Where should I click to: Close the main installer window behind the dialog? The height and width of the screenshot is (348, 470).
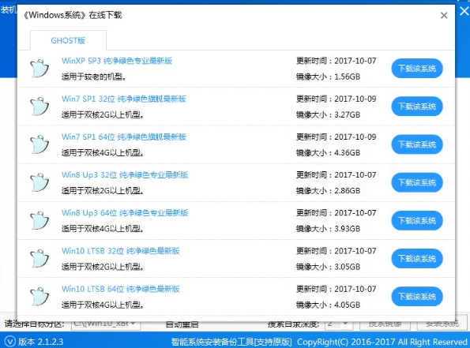tap(464, 11)
